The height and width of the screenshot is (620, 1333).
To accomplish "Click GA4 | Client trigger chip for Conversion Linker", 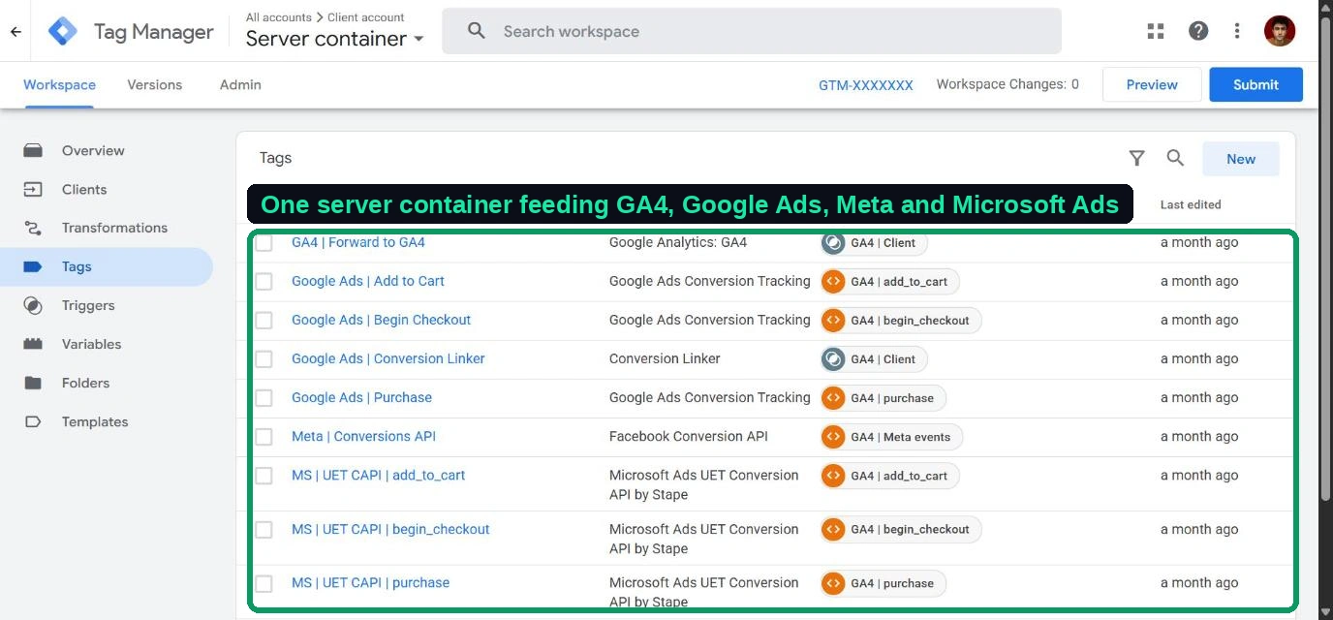I will tap(874, 359).
